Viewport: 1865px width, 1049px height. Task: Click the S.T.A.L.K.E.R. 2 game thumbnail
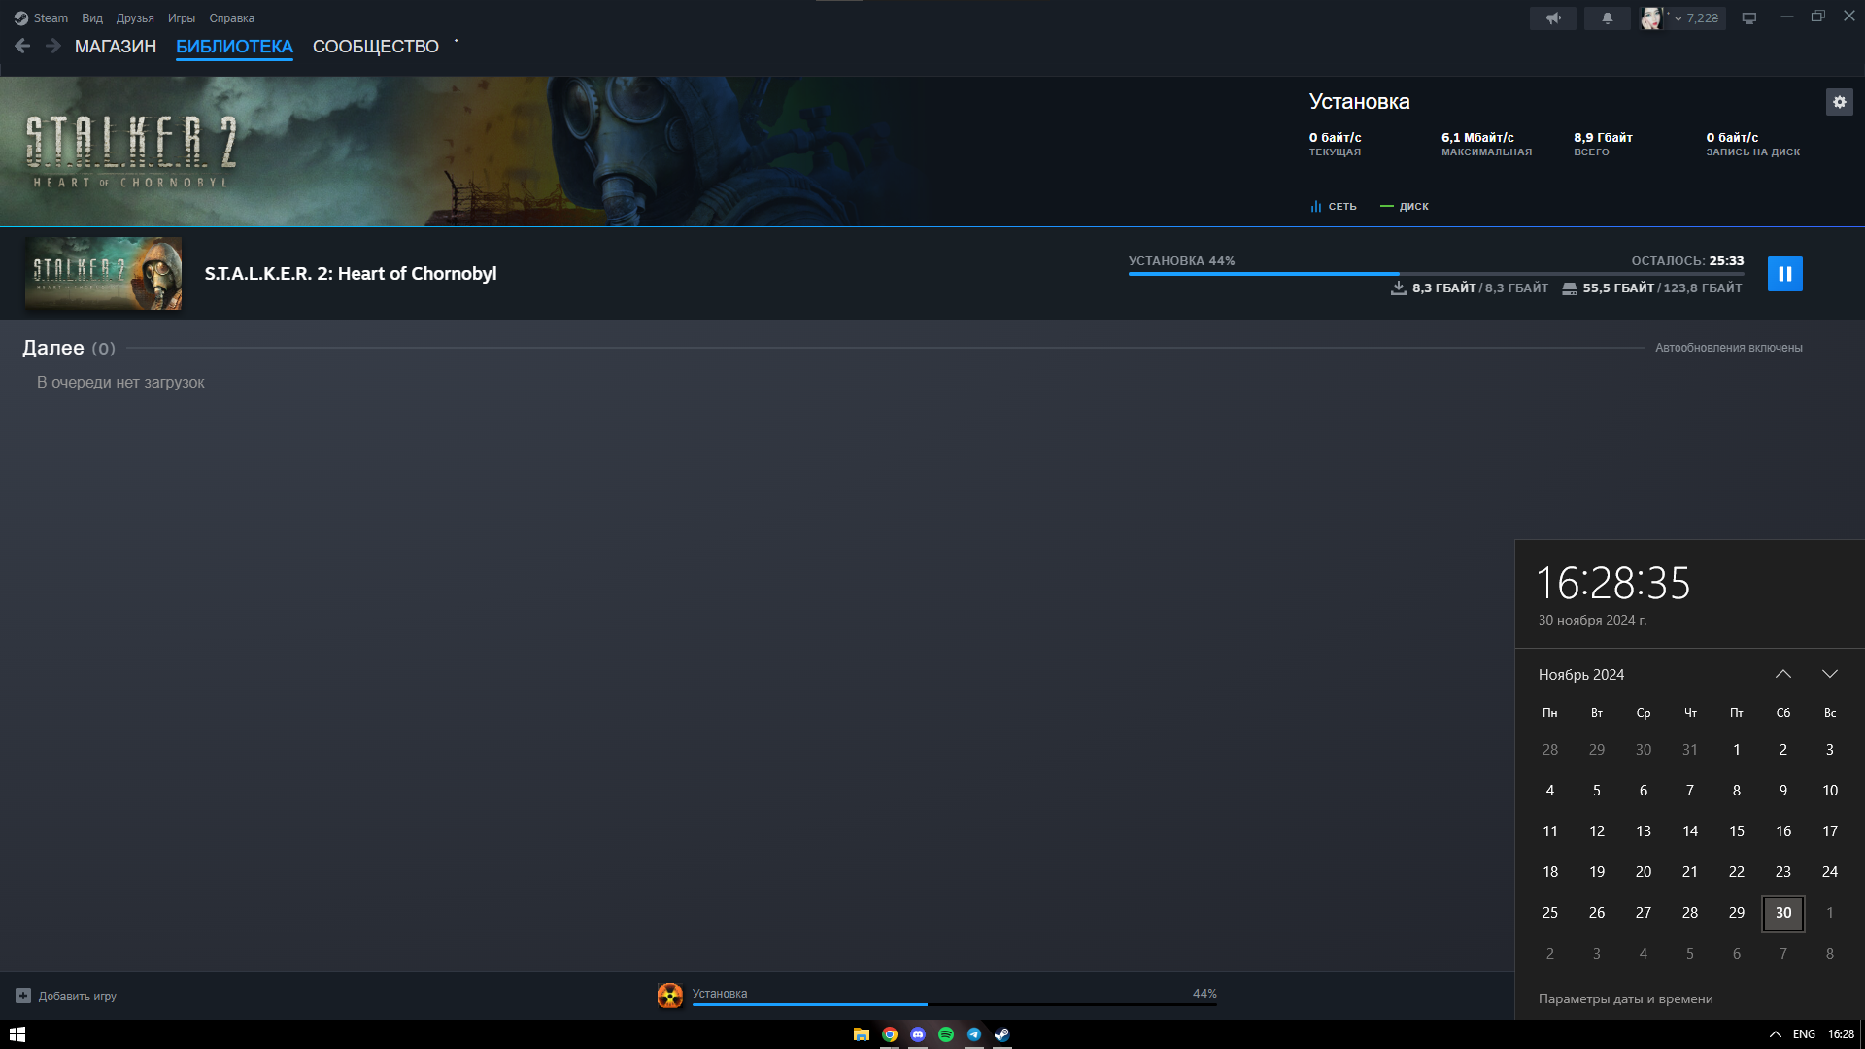[103, 273]
